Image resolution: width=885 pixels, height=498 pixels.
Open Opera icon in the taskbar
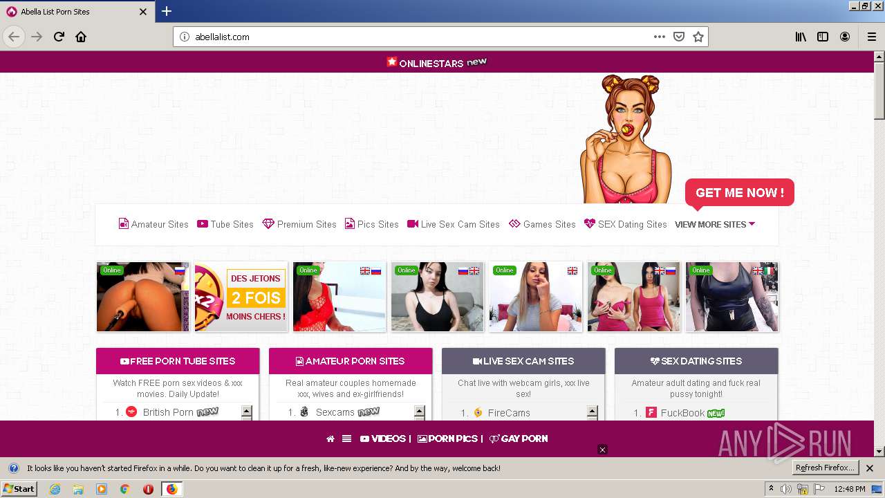148,489
